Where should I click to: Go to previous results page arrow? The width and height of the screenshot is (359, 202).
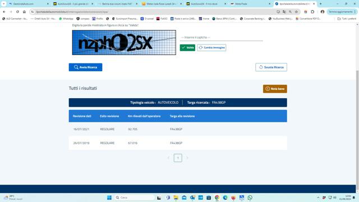[168, 158]
